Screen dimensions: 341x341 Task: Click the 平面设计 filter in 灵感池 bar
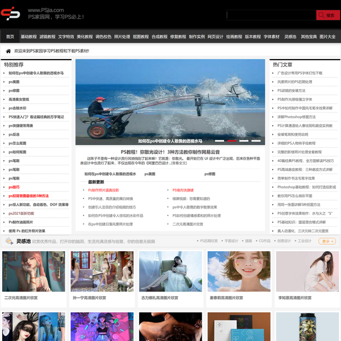(x=231, y=241)
